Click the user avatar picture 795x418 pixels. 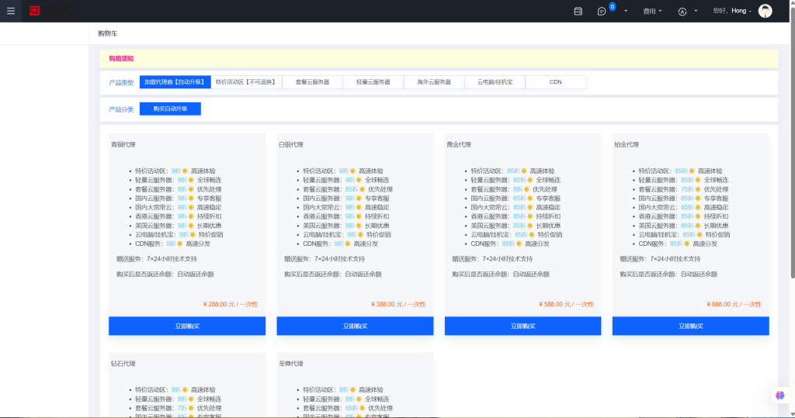coord(765,11)
